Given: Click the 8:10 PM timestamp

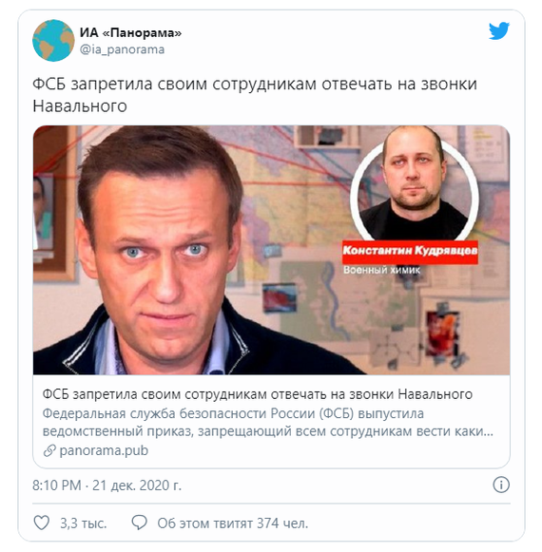Looking at the screenshot, I should pos(57,485).
